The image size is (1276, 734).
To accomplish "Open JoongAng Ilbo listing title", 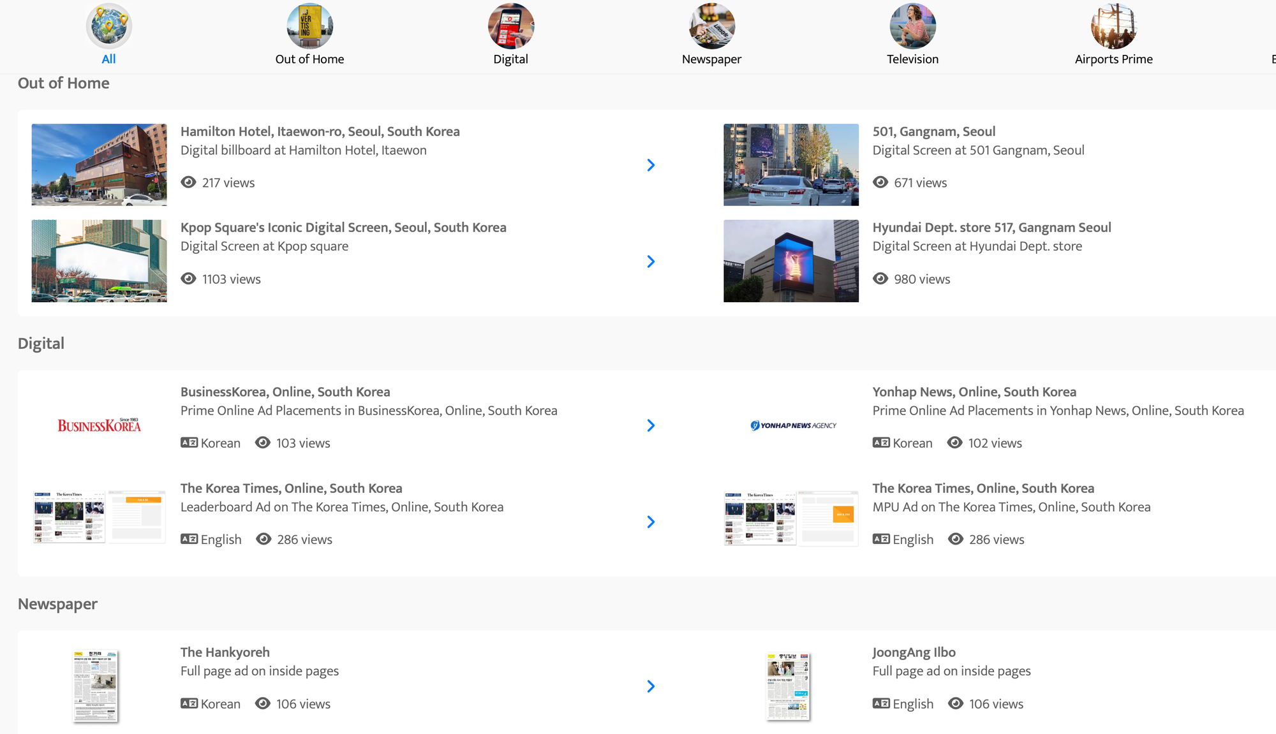I will click(914, 652).
